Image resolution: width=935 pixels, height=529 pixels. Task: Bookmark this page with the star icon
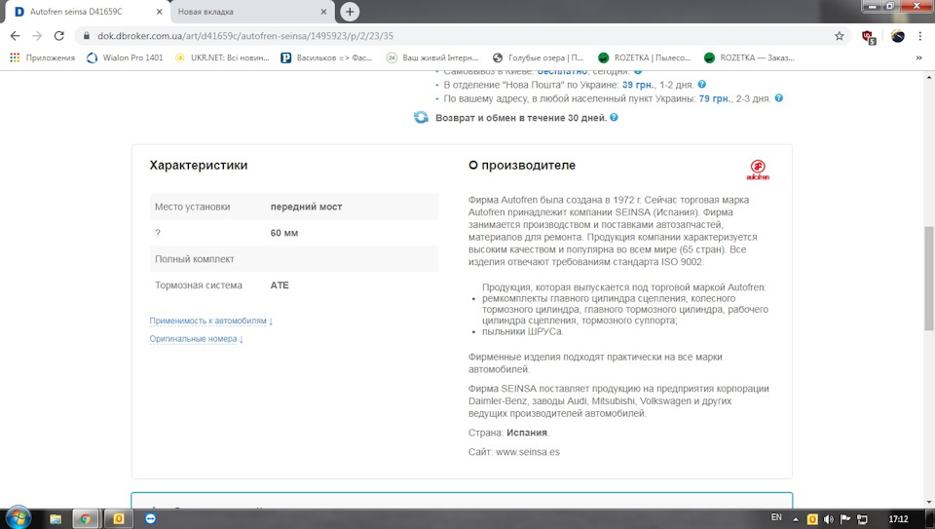pos(839,36)
